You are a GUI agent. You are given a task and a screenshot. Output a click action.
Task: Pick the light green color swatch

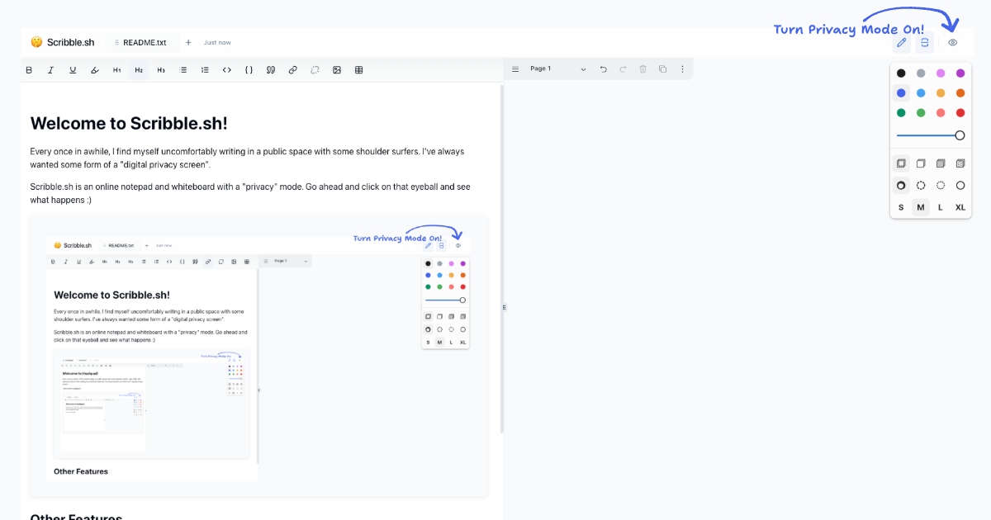pos(921,113)
